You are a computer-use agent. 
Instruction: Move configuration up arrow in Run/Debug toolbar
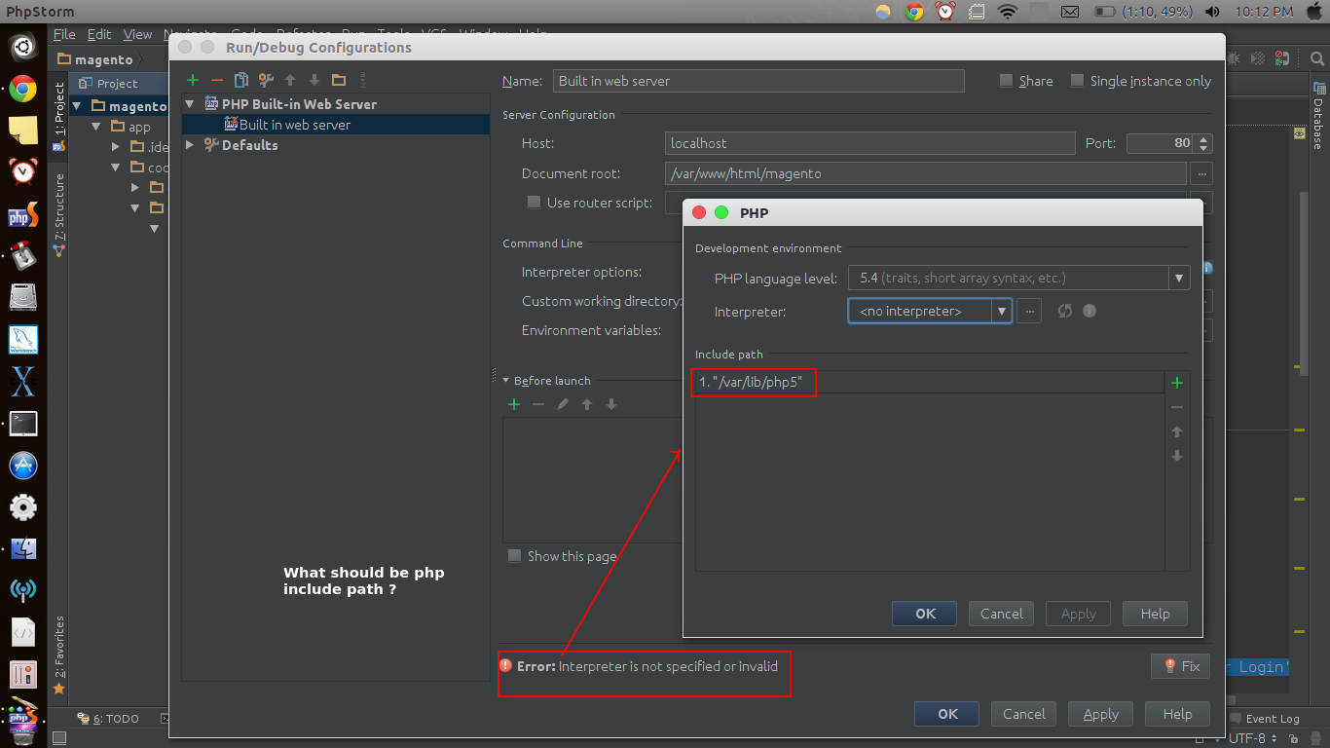290,80
